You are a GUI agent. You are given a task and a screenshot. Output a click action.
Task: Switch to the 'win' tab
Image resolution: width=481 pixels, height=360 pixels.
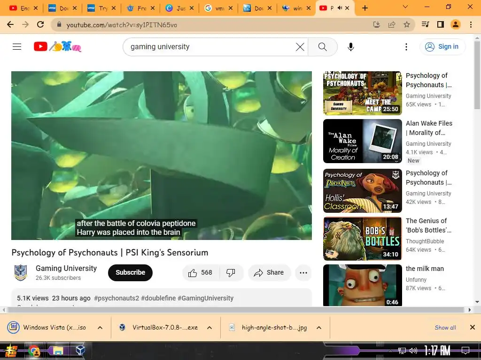pyautogui.click(x=296, y=8)
